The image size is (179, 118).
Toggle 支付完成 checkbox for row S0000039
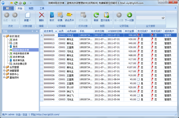pyautogui.click(x=138, y=79)
